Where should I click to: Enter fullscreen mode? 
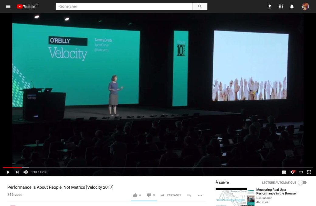coord(309,172)
